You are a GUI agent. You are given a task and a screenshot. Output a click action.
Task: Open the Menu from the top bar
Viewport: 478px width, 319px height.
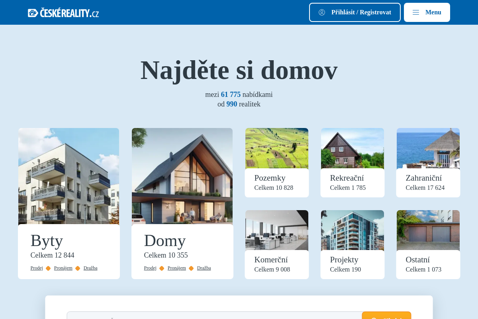tap(427, 12)
